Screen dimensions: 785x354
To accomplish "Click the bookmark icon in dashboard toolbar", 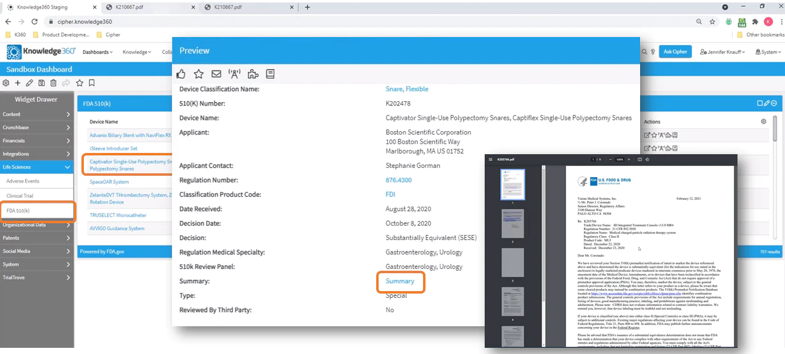I will point(91,83).
